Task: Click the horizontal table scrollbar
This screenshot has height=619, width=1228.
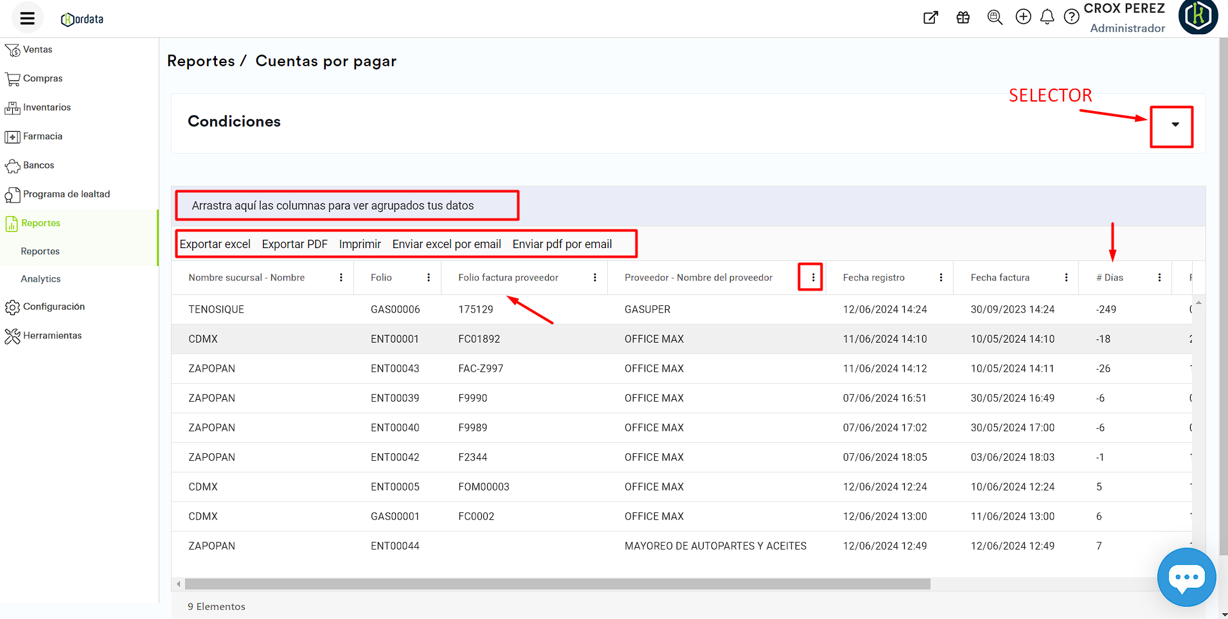Action: [557, 584]
